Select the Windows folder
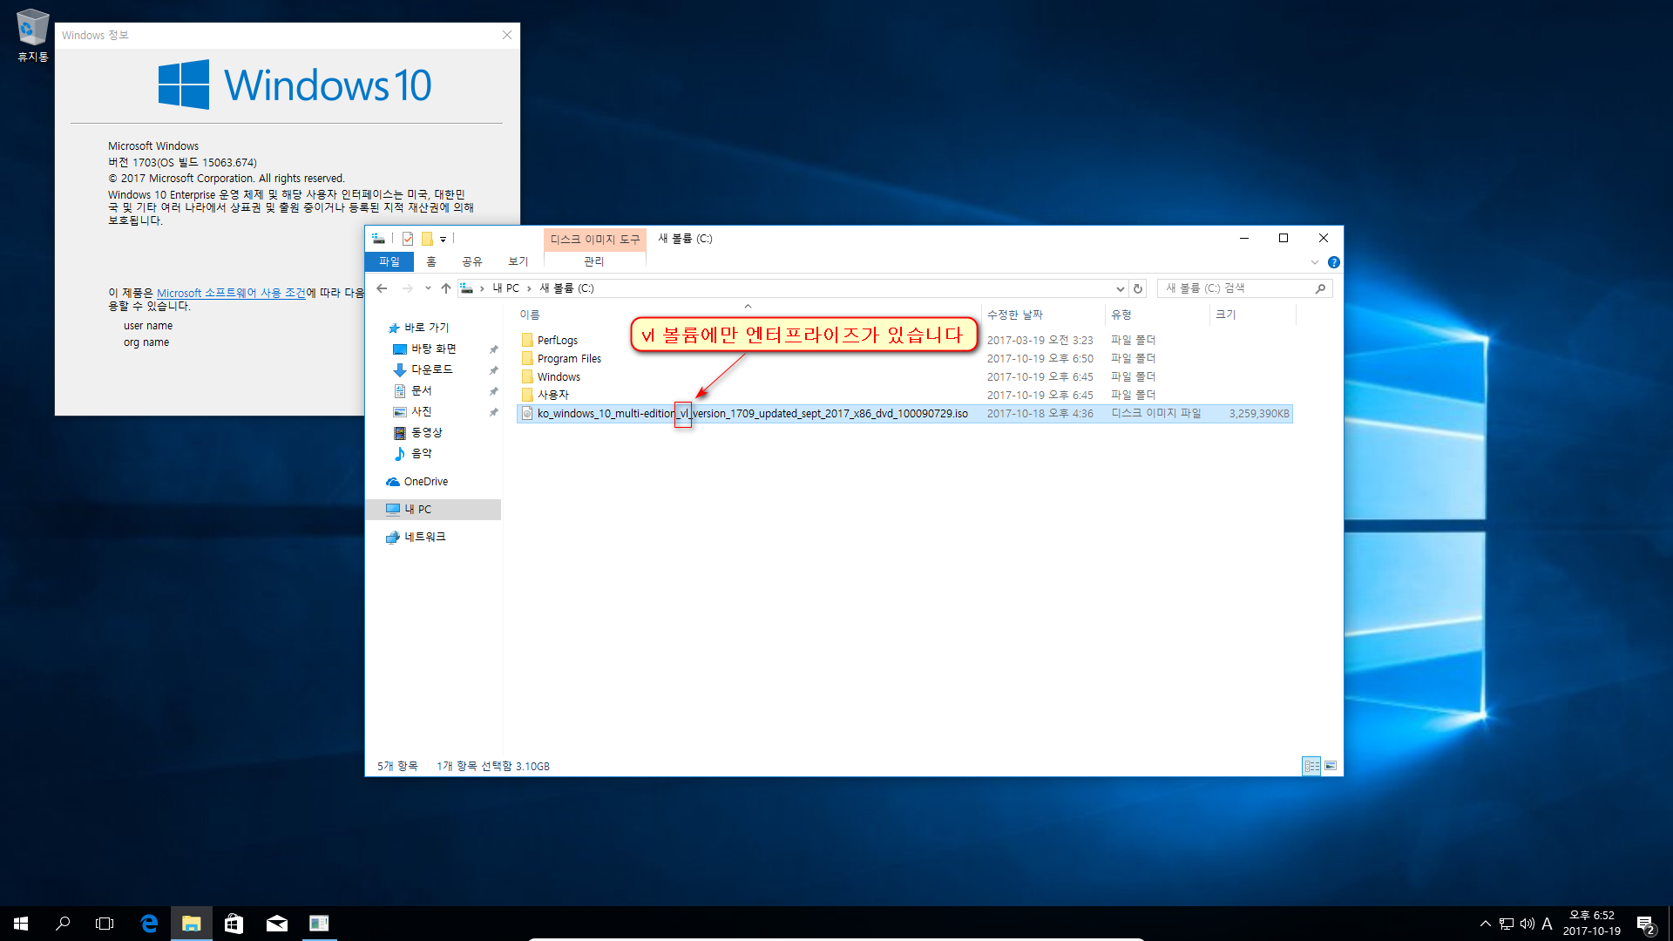This screenshot has width=1673, height=941. point(559,376)
